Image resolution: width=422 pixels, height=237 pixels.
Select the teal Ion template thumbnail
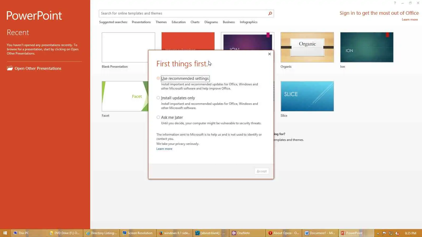pos(367,47)
